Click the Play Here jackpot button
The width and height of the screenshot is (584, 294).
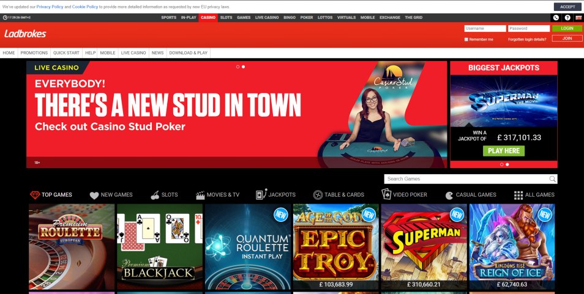504,150
